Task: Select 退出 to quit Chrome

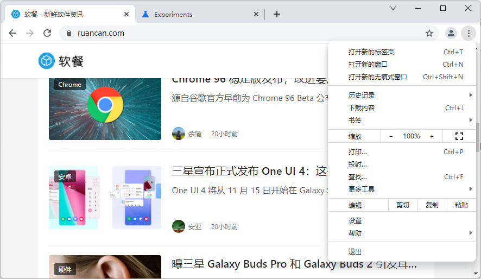Action: [402, 252]
